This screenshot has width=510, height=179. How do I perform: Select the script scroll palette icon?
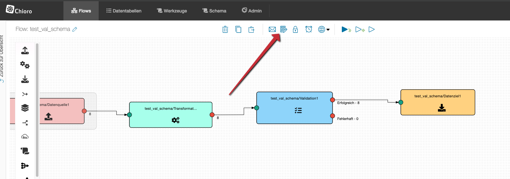tap(25, 151)
